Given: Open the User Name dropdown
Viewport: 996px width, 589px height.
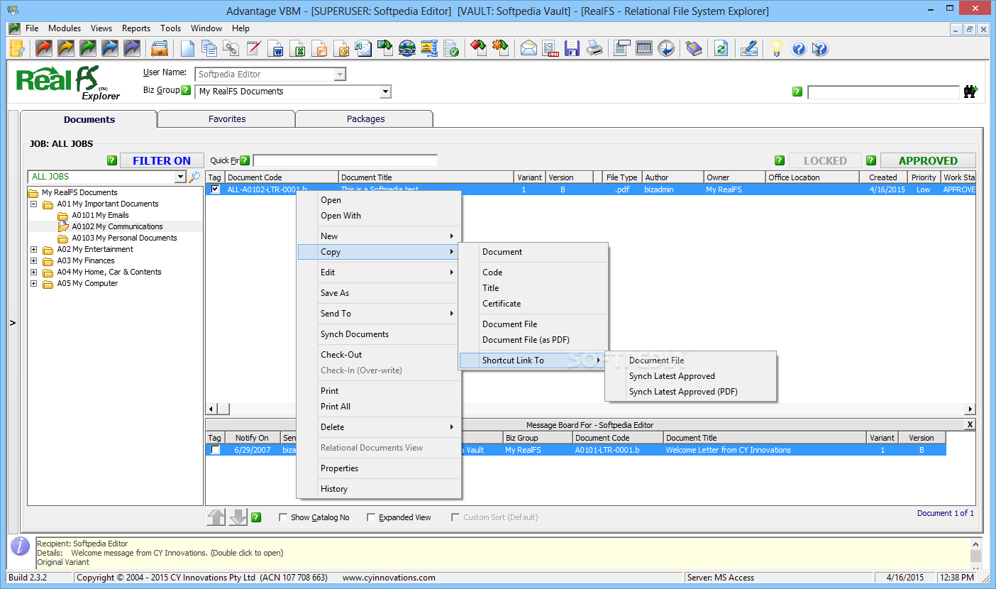Looking at the screenshot, I should (x=340, y=75).
